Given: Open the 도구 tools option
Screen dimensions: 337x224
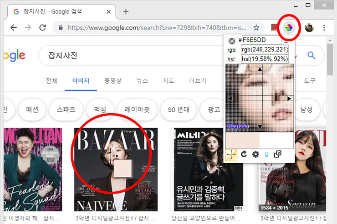Looking at the screenshot, I should (x=310, y=81).
